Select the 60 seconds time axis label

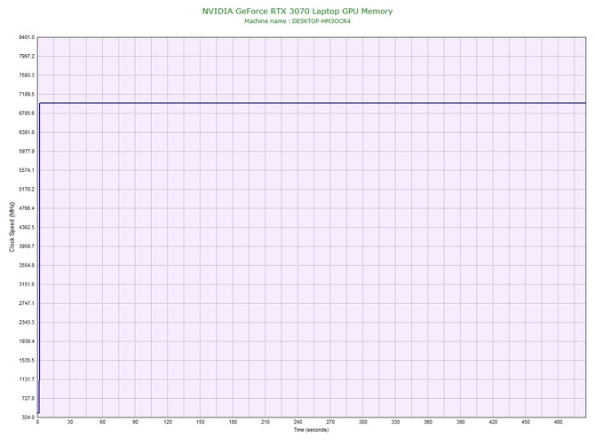102,422
